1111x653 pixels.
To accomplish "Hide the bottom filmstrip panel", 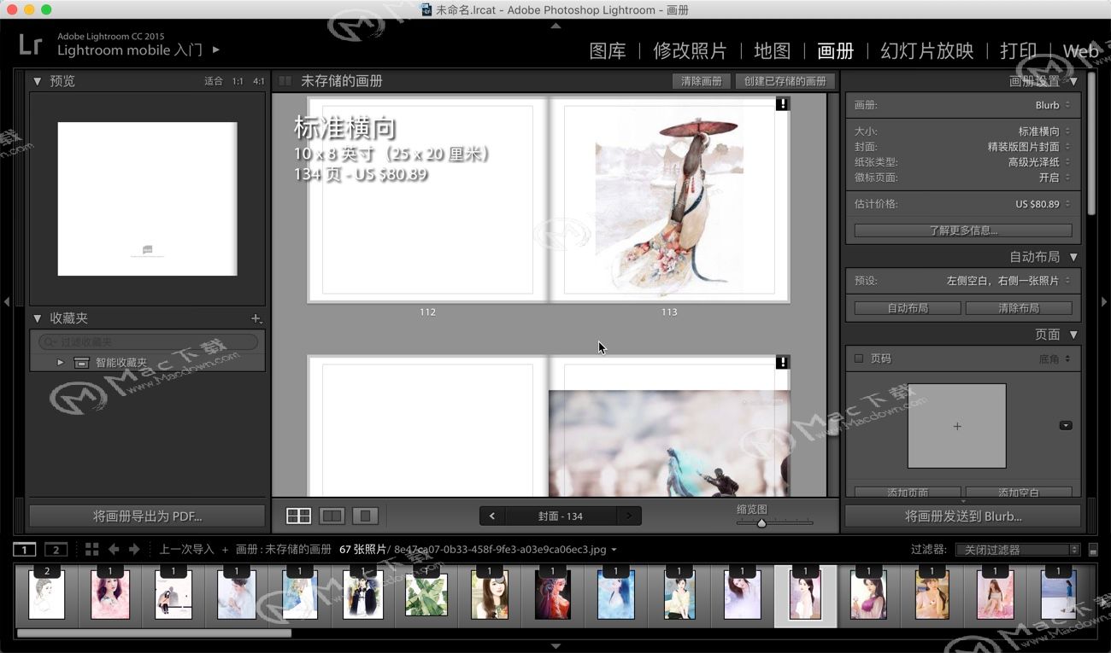I will [x=555, y=646].
